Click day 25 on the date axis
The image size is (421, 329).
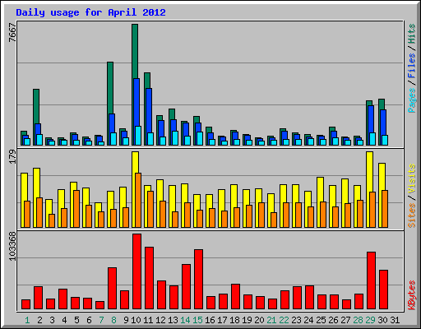[x=321, y=320]
